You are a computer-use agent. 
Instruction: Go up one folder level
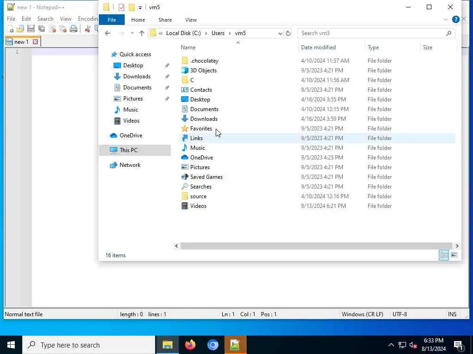tap(142, 33)
